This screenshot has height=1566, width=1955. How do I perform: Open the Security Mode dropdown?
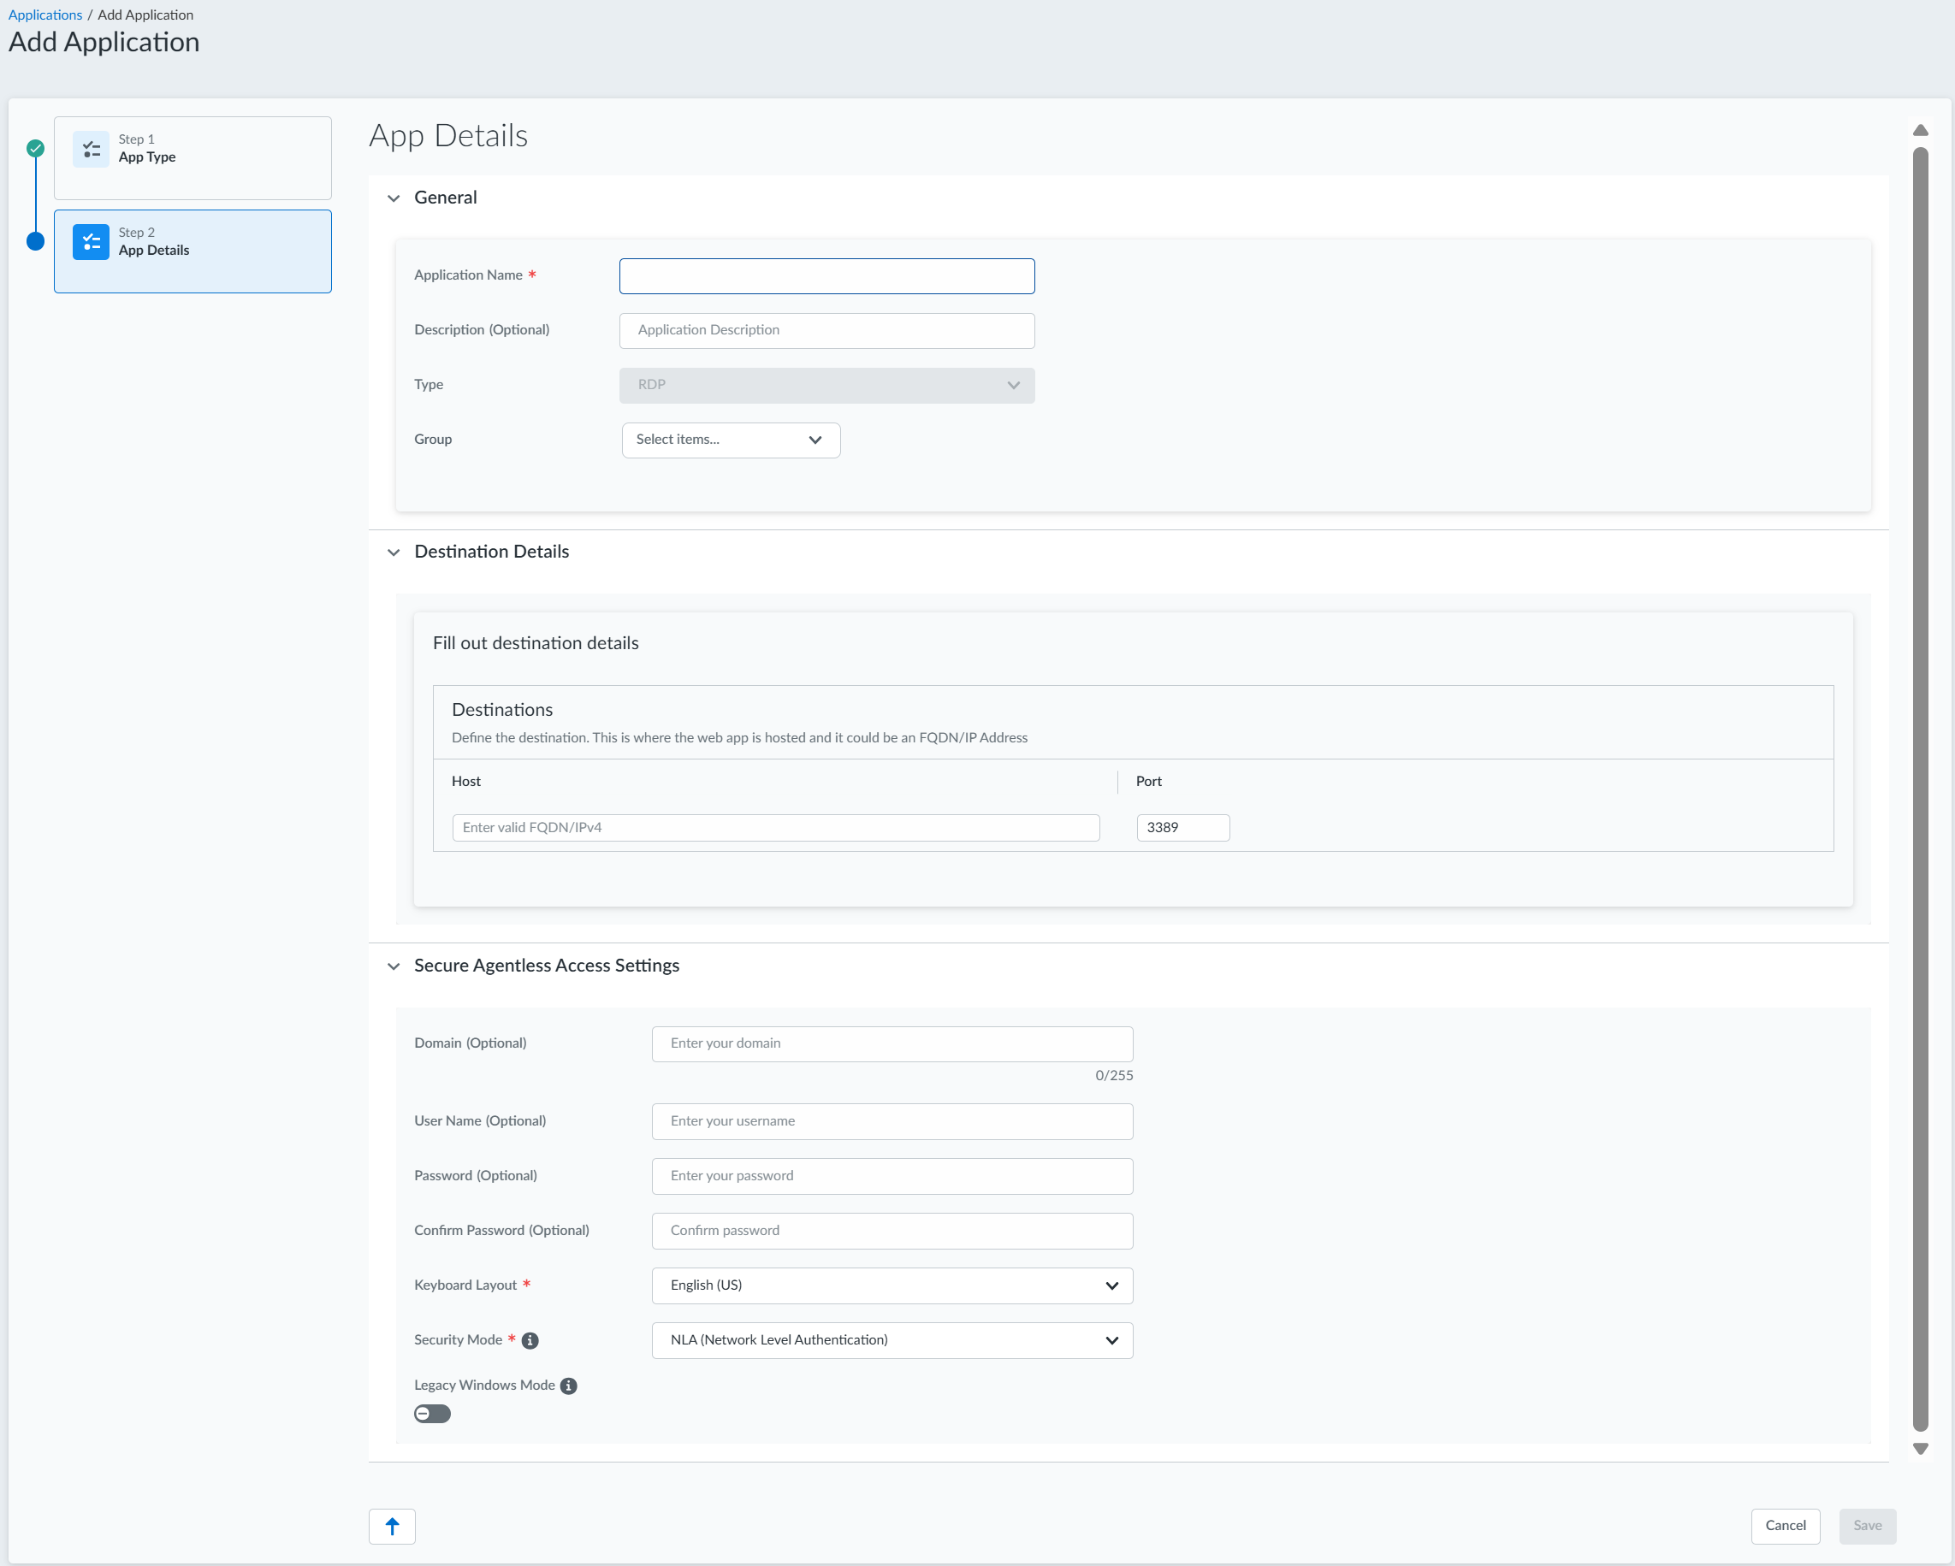pyautogui.click(x=892, y=1339)
